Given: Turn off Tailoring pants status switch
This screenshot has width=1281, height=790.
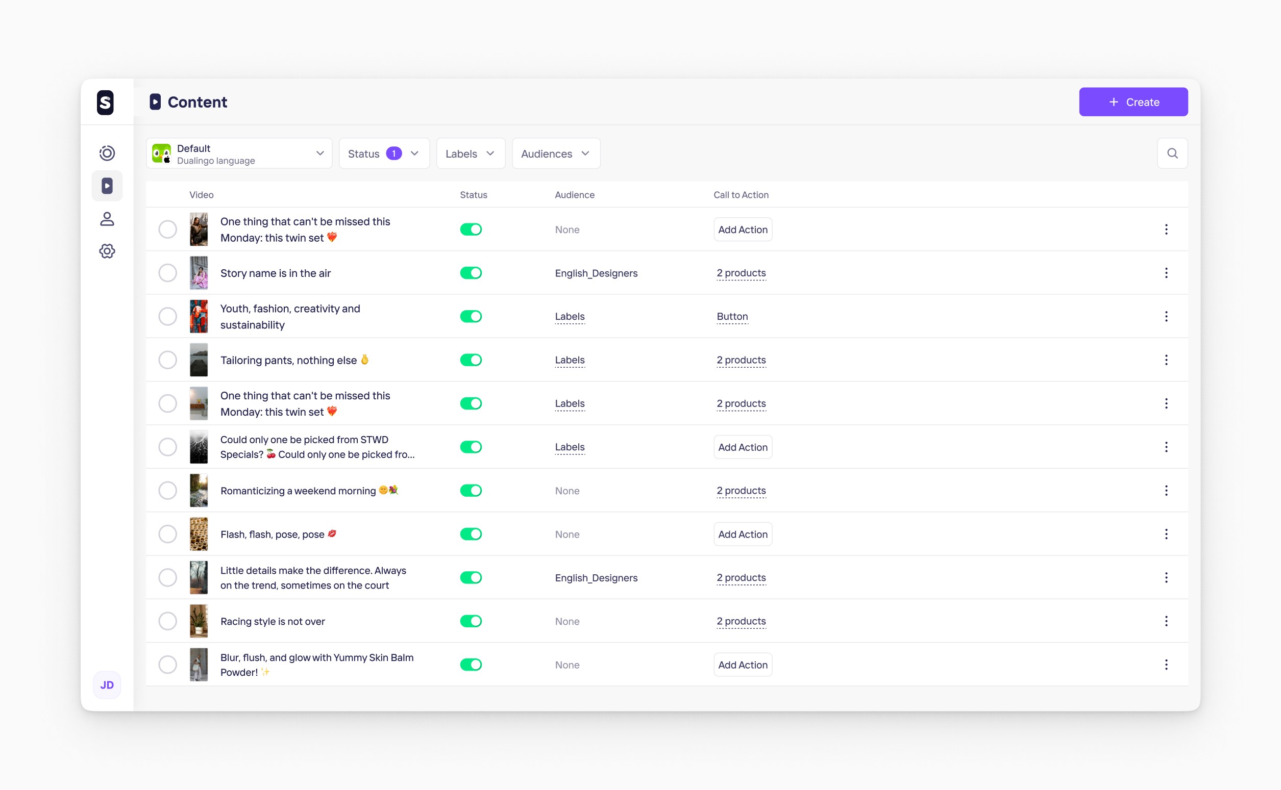Looking at the screenshot, I should pos(471,360).
